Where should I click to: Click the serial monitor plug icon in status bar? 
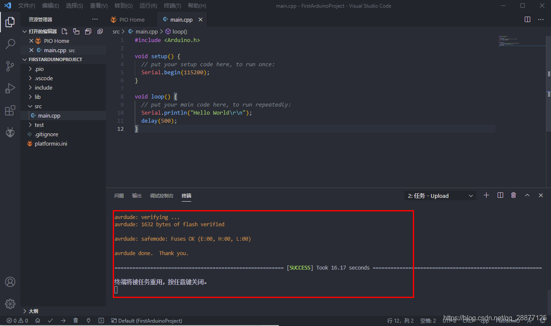(x=88, y=321)
